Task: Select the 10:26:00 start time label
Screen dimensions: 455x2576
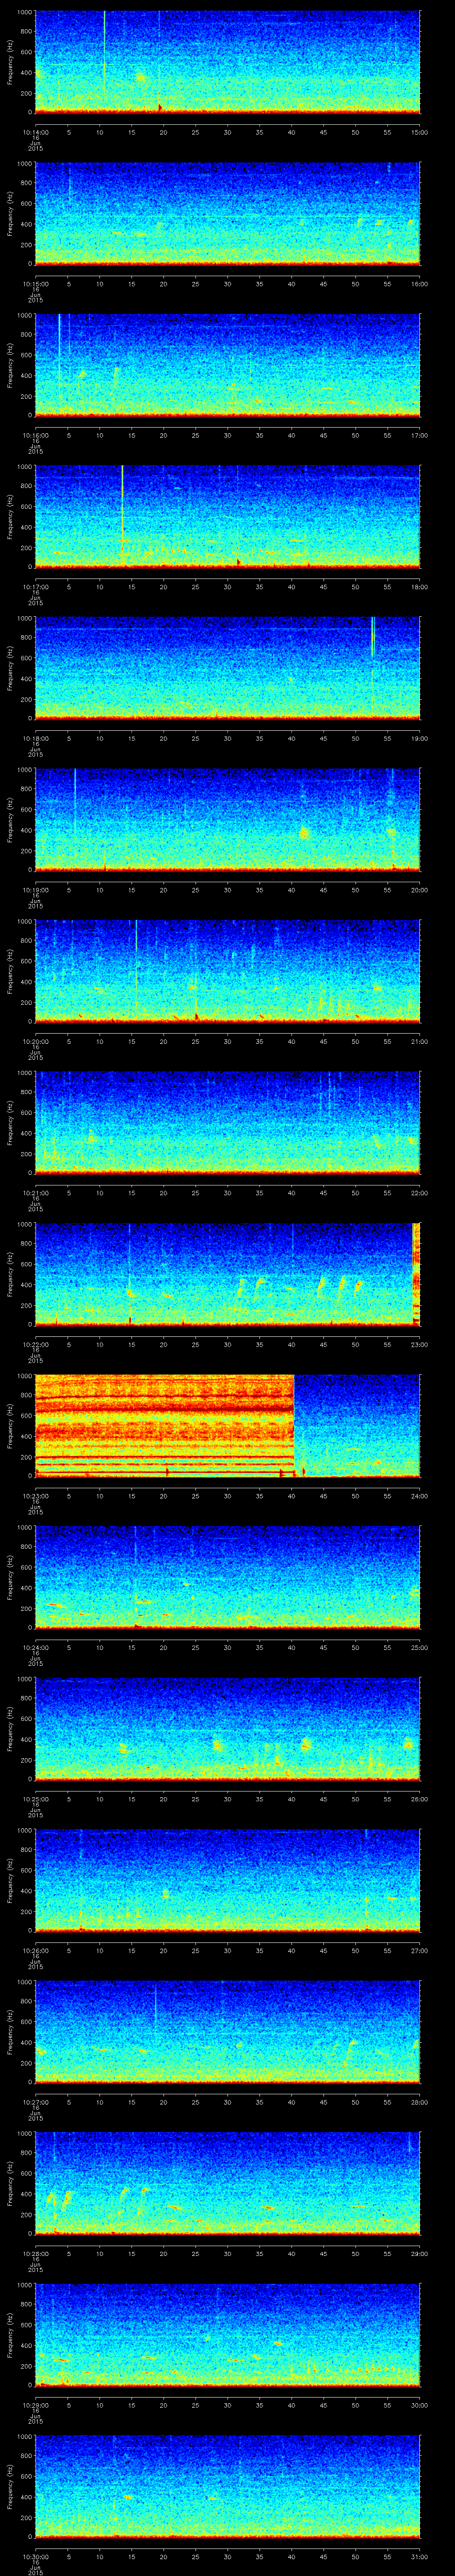Action: 35,1950
